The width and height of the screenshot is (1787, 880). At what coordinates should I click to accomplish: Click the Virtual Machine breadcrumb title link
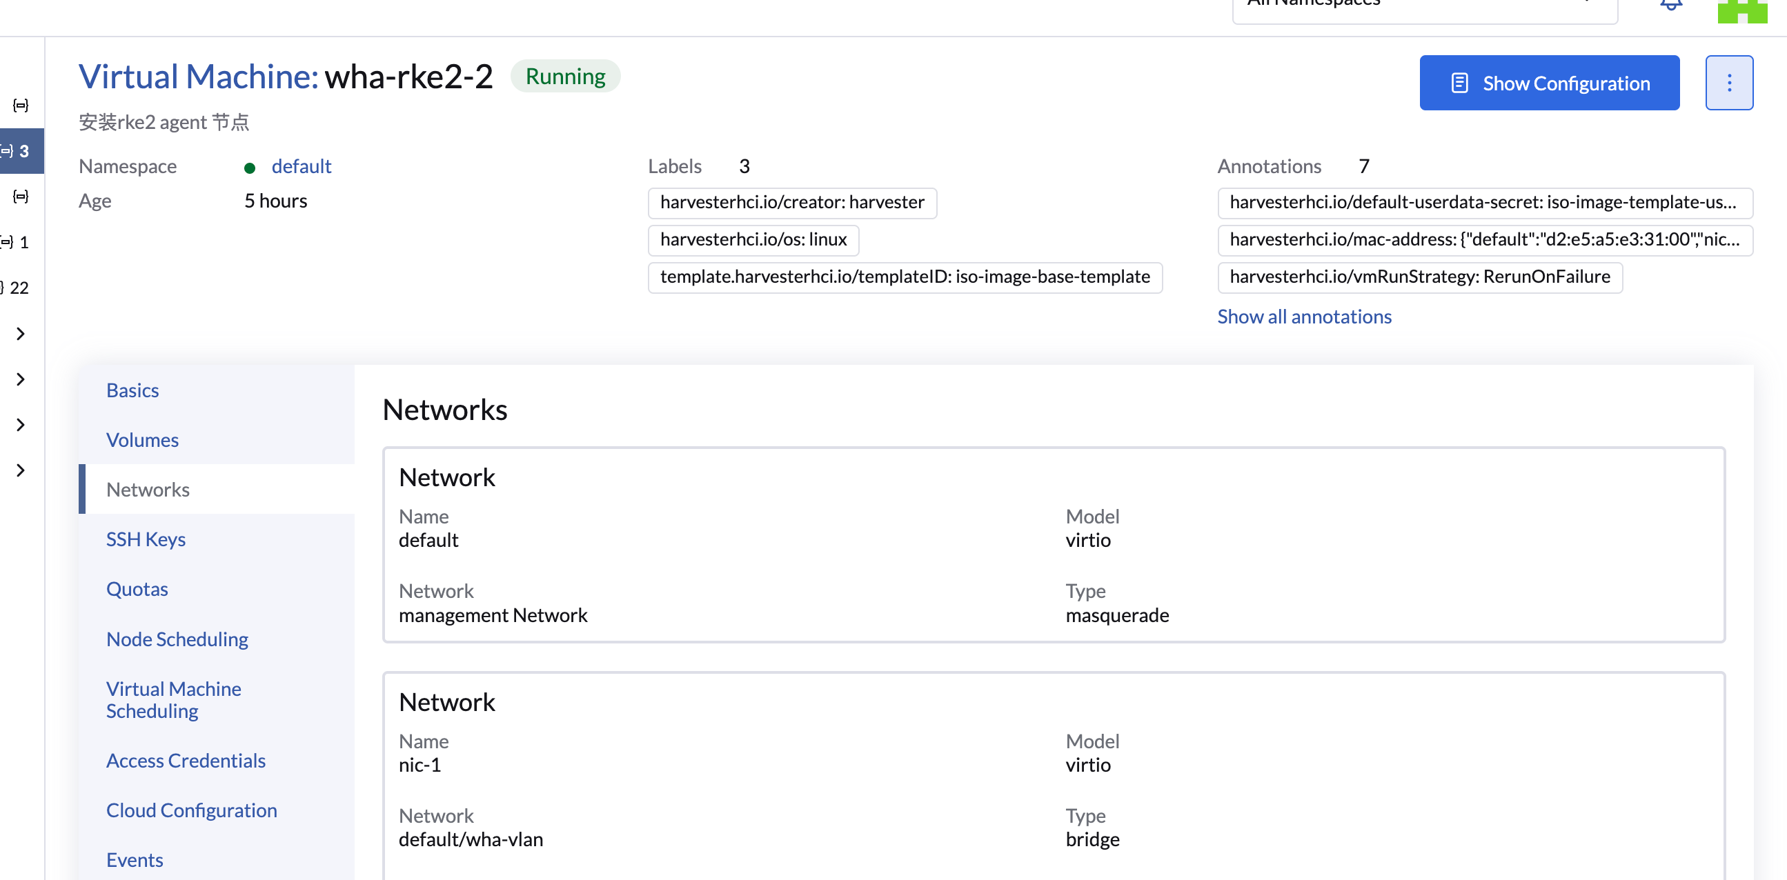coord(199,77)
